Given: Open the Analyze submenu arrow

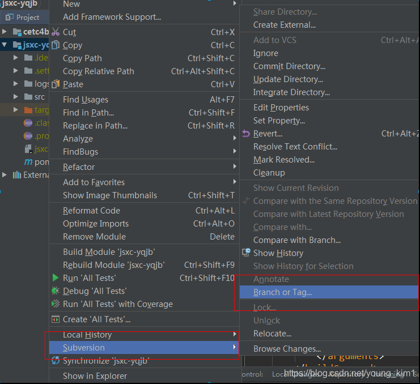Looking at the screenshot, I should point(235,138).
